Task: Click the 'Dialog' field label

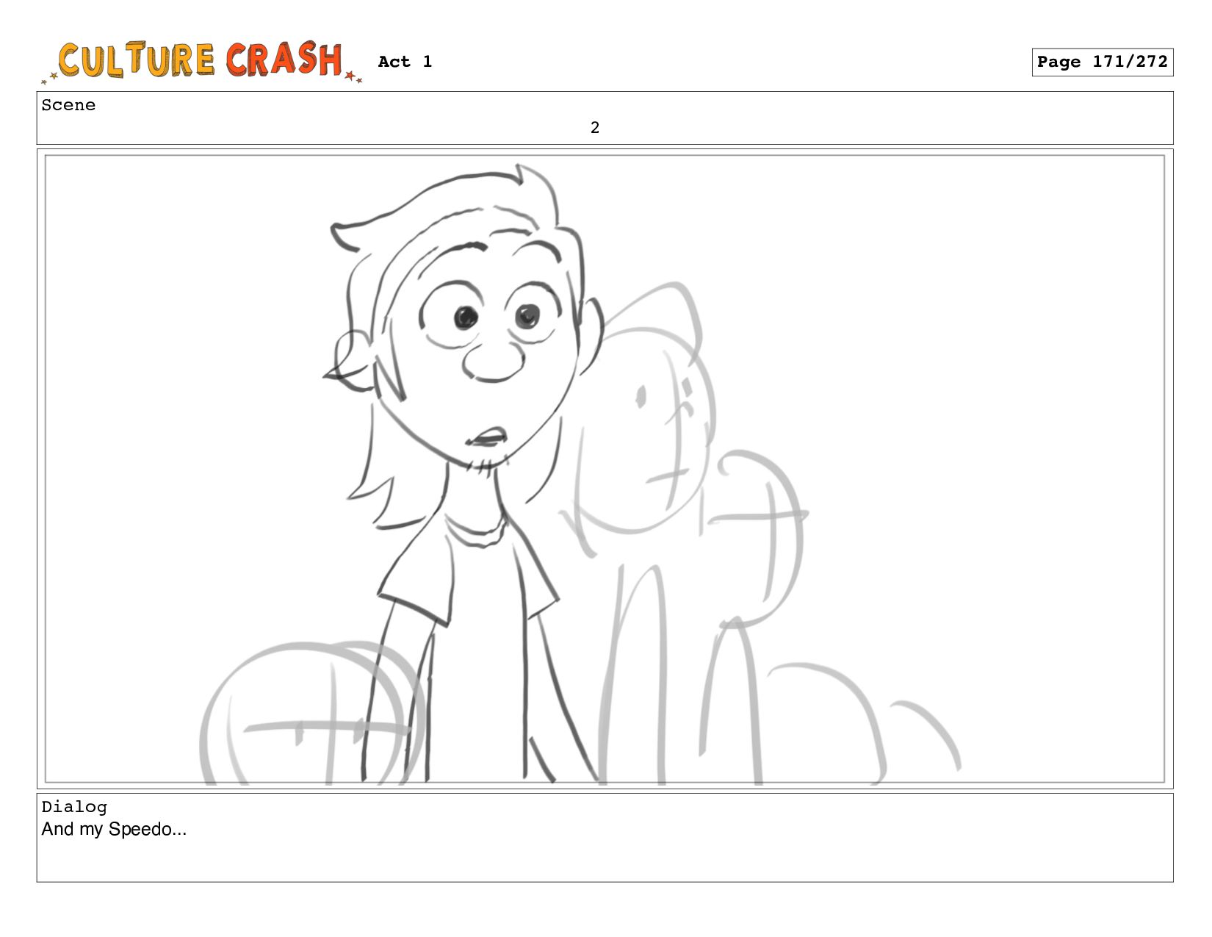Action: point(74,807)
